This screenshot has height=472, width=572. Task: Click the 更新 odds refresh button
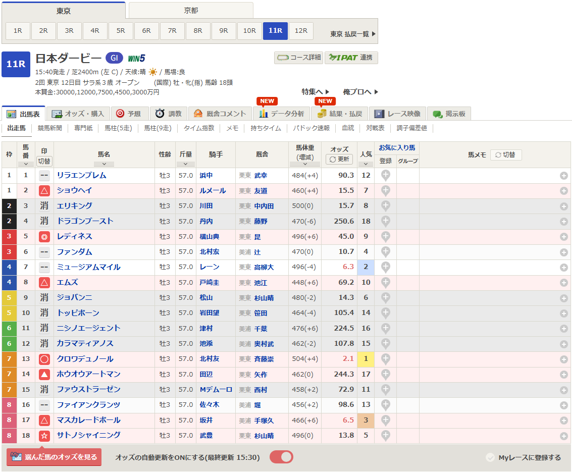click(339, 159)
